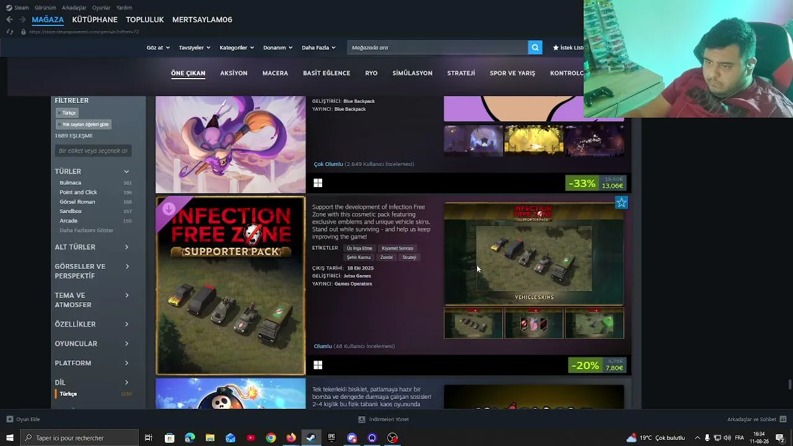Image resolution: width=793 pixels, height=446 pixels.
Task: Click the 'Kıyamet Sonrası' tag
Action: tap(397, 248)
